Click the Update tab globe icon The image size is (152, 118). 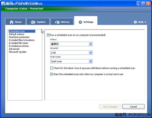pyautogui.click(x=33, y=22)
